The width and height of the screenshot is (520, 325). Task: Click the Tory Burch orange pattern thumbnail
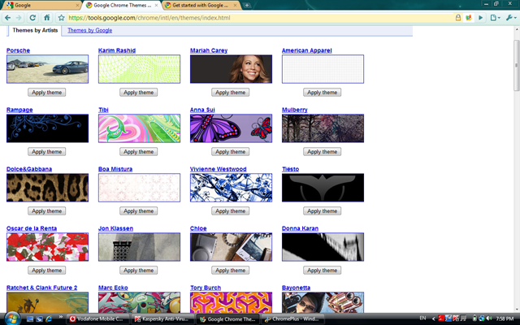(x=231, y=302)
